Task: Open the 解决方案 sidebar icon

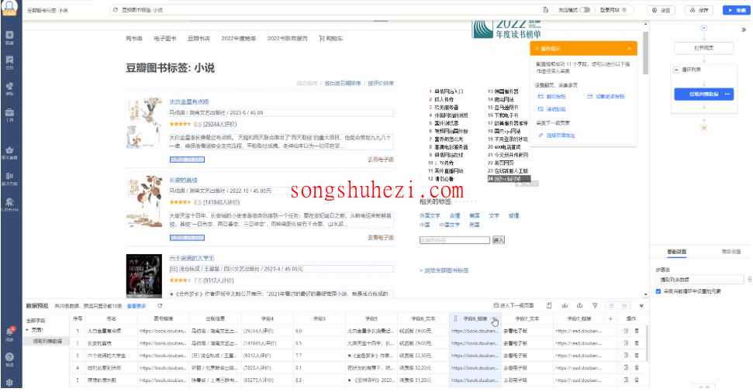Action: [x=9, y=178]
